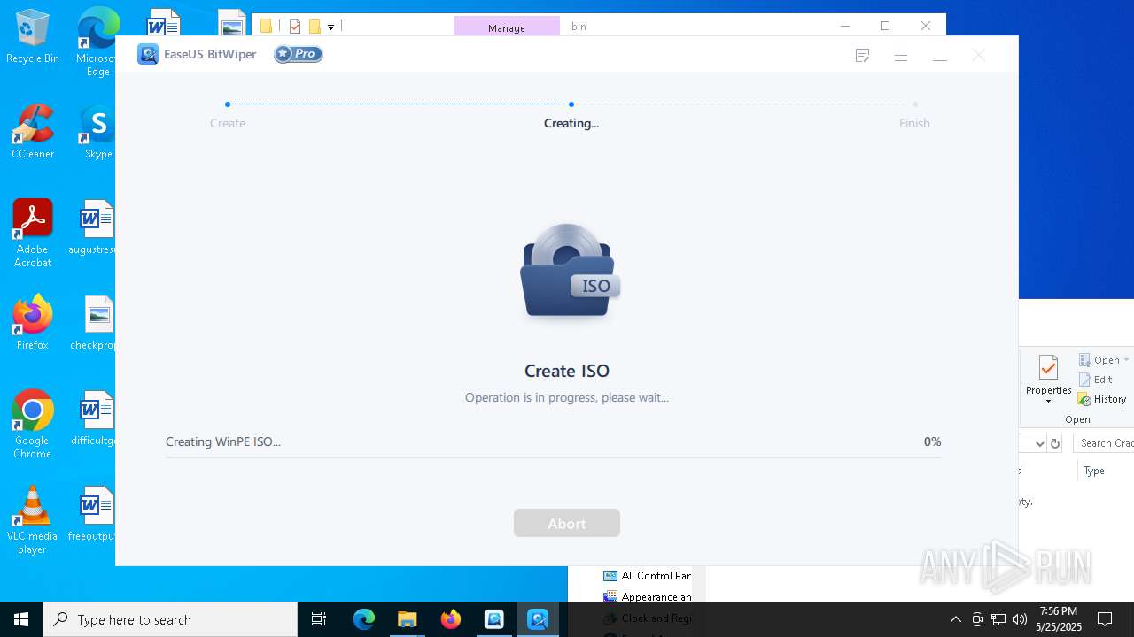Open the Recycle Bin desktop icon
Screen dimensions: 1134x637
coord(33,37)
